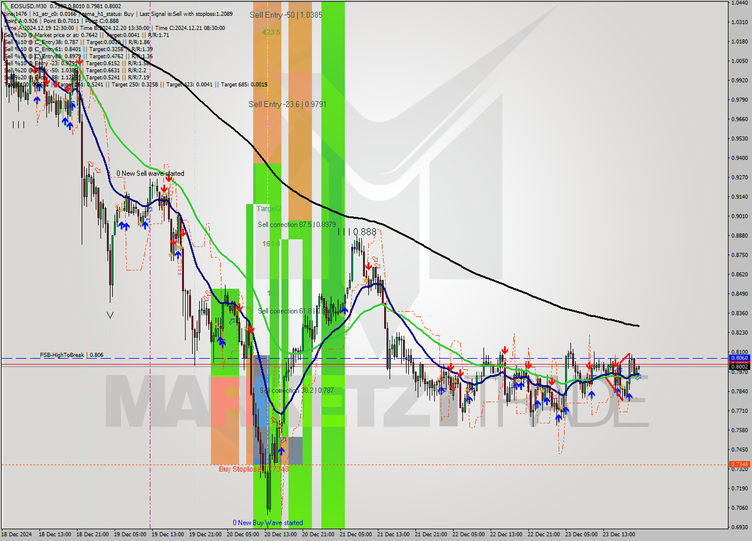Click the 0.9920 price axis label
The image size is (752, 541).
(739, 81)
